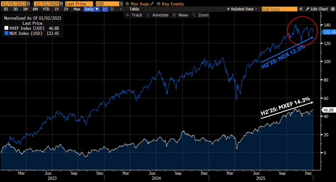Click the Edit Chart button
This screenshot has width=336, height=182.
pos(316,9)
